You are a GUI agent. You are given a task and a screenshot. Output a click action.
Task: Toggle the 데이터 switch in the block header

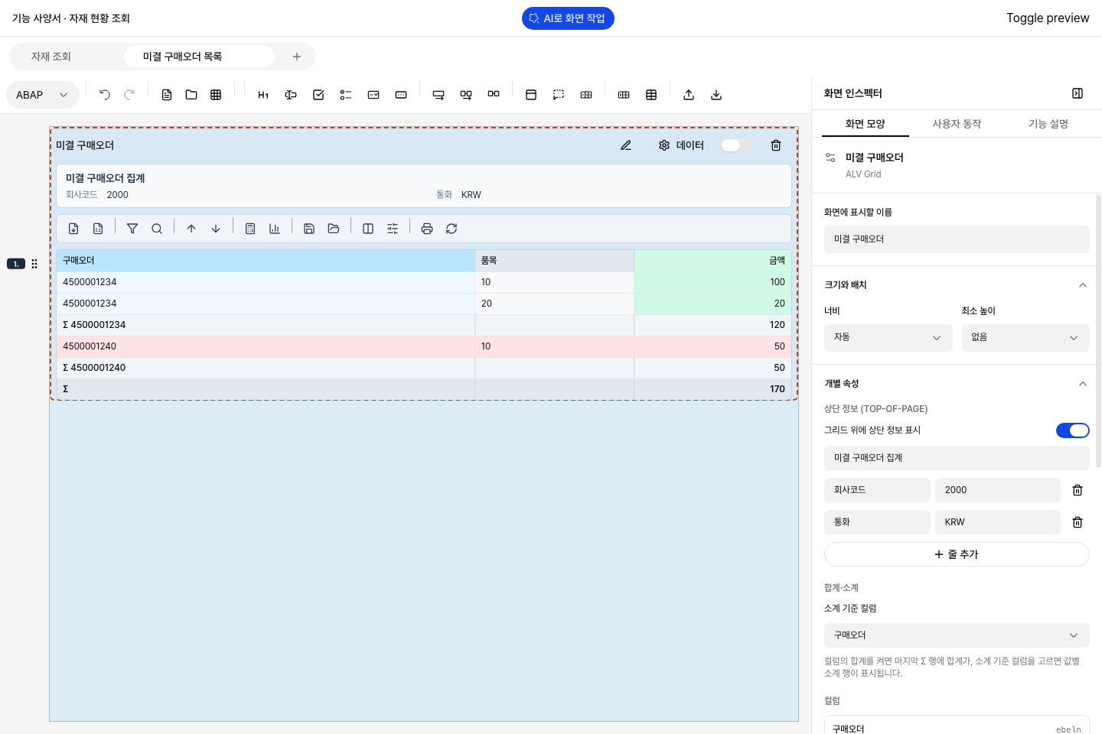[x=737, y=145]
